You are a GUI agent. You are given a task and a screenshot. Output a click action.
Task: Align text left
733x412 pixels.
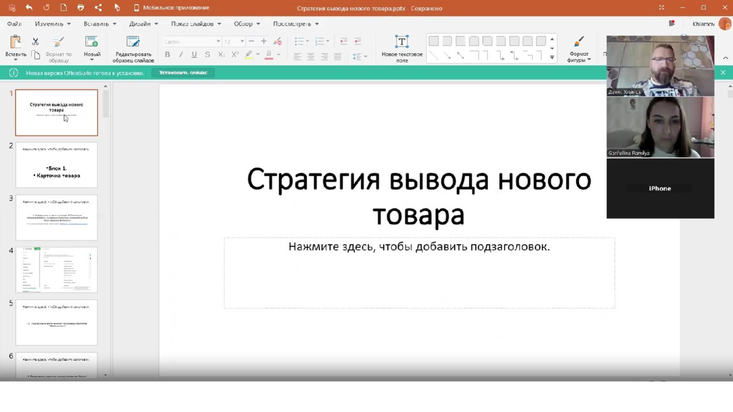pyautogui.click(x=297, y=56)
